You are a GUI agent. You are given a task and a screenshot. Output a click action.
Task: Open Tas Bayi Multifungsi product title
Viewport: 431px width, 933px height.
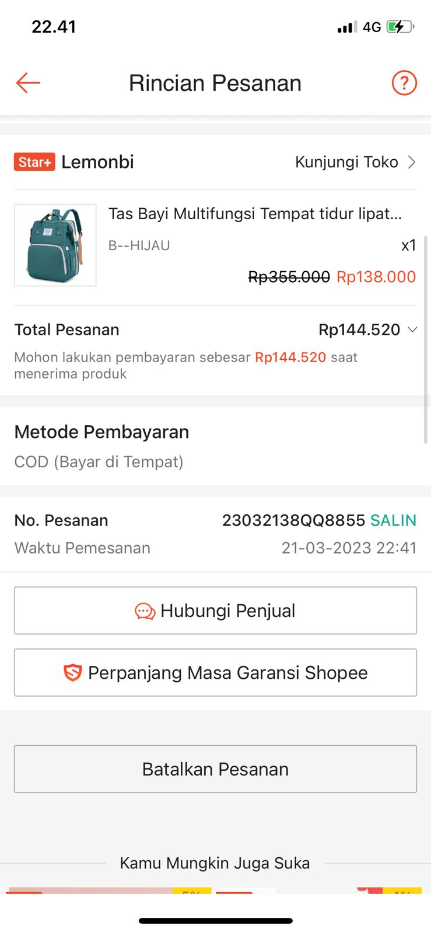255,213
